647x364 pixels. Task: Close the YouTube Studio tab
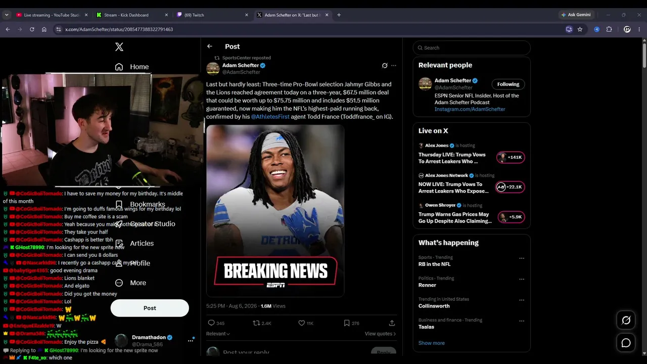point(86,15)
